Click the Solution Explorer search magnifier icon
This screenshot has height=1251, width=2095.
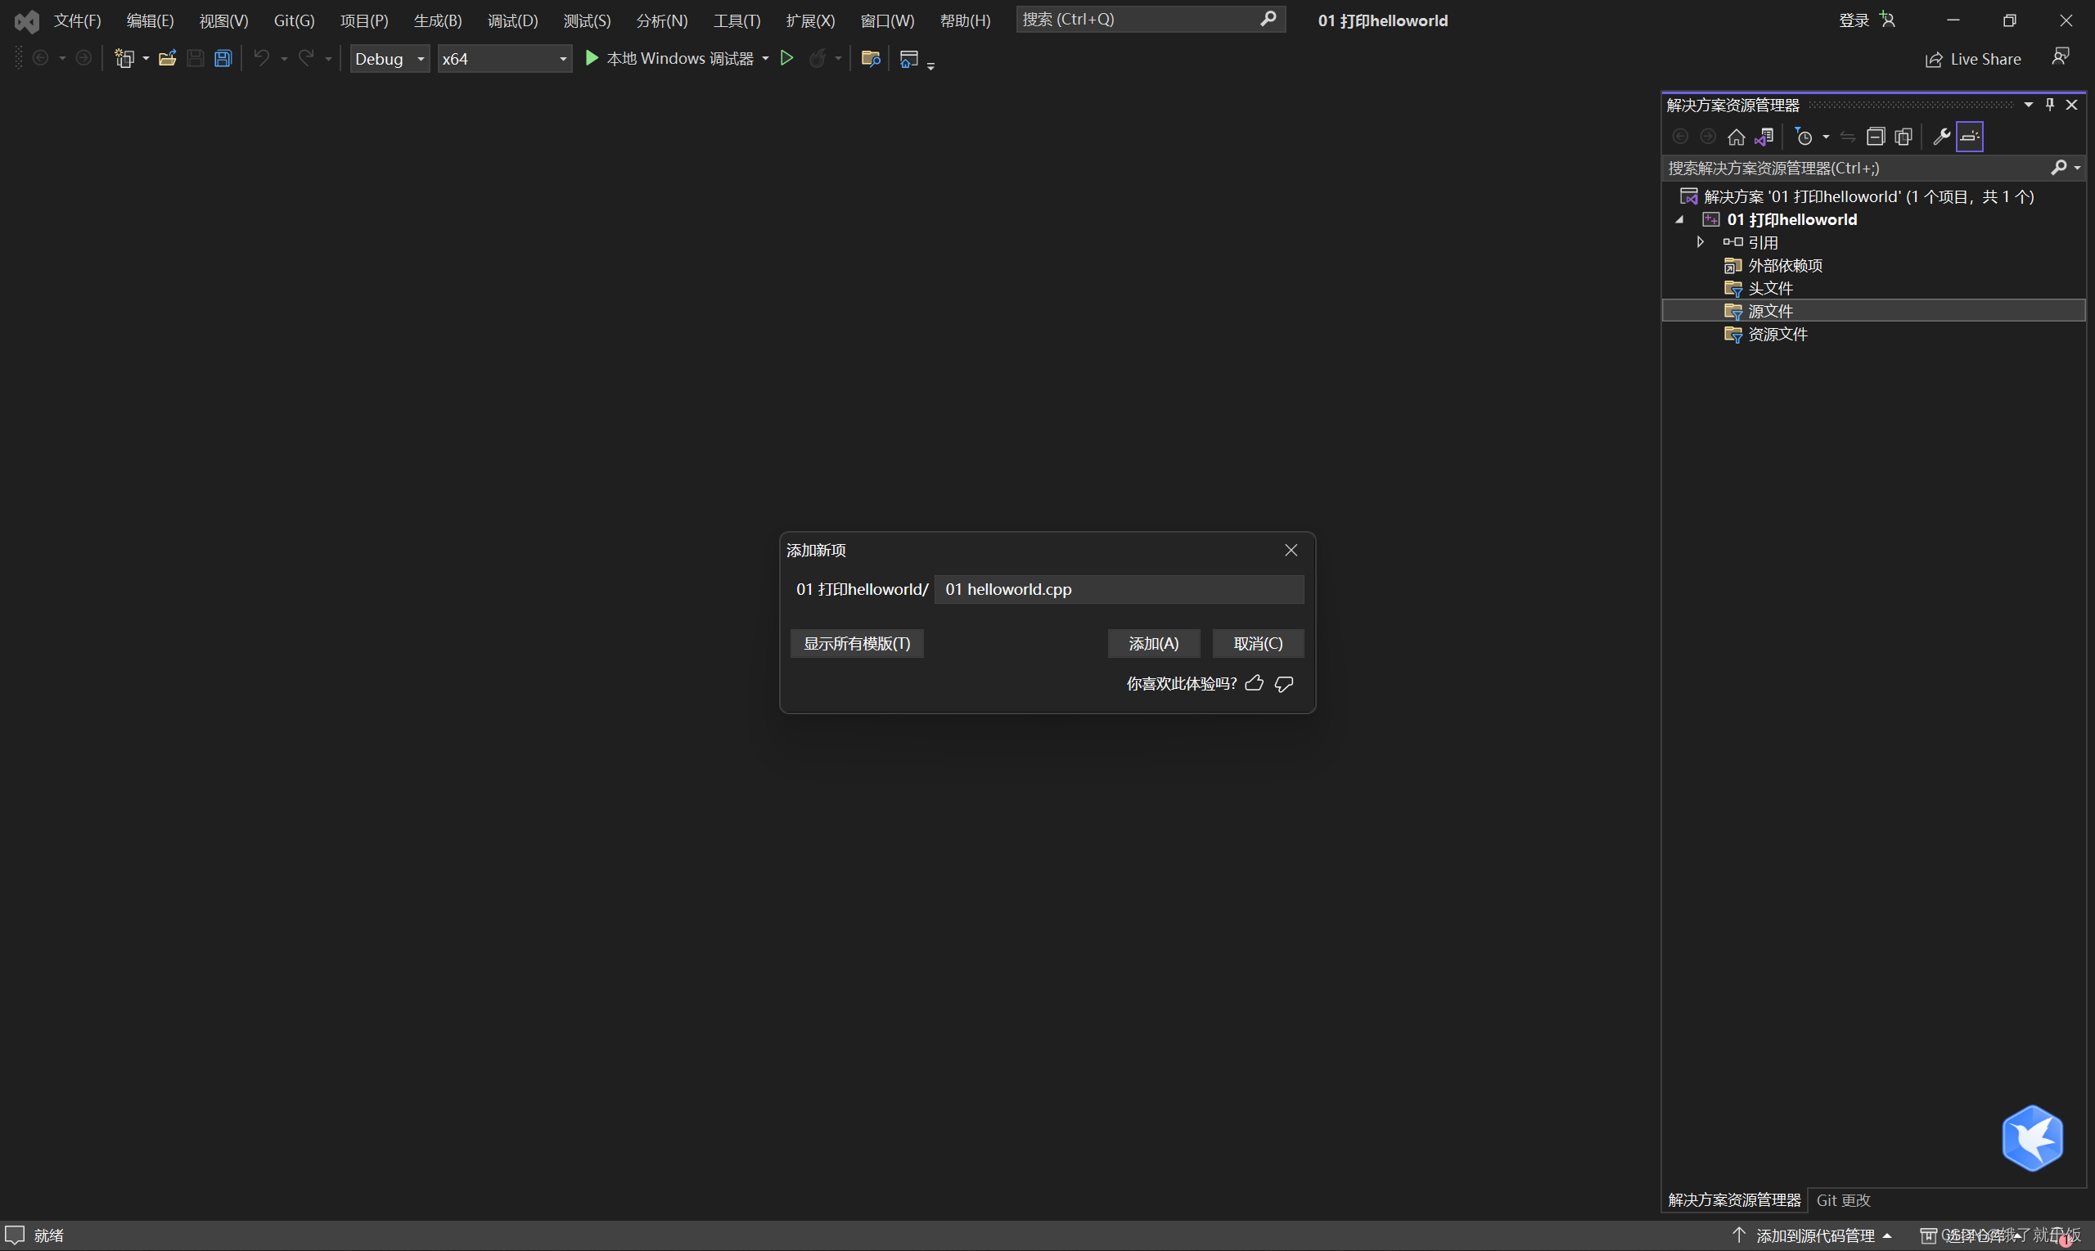click(2058, 168)
